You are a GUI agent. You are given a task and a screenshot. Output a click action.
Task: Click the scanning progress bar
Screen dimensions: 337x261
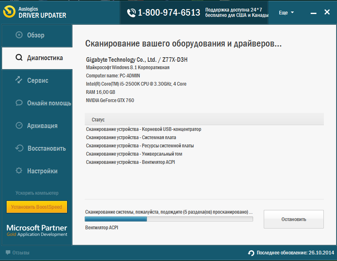[x=169, y=219]
